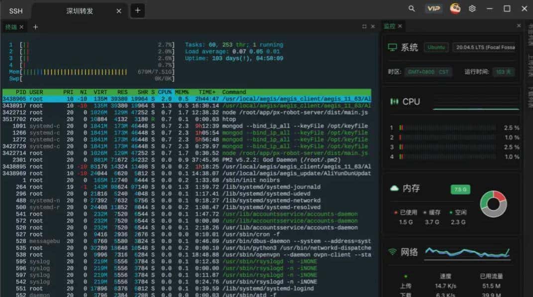The height and width of the screenshot is (297, 533).
Task: Open the settings gear icon
Action: (x=472, y=8)
